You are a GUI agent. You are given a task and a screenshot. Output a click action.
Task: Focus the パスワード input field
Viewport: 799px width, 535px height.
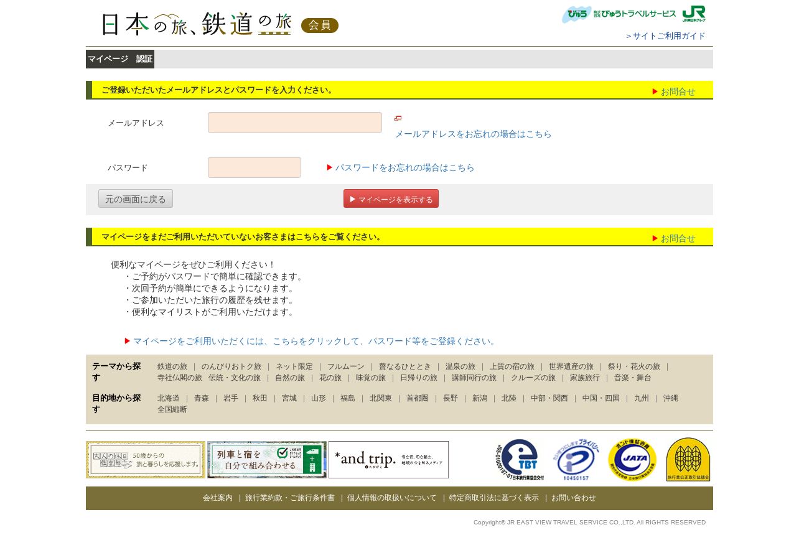click(255, 167)
